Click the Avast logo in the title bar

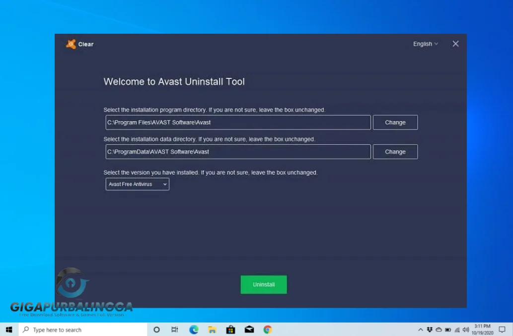[72, 44]
